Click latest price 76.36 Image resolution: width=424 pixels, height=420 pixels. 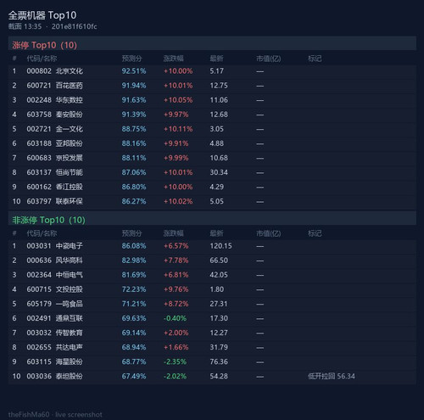click(x=219, y=361)
